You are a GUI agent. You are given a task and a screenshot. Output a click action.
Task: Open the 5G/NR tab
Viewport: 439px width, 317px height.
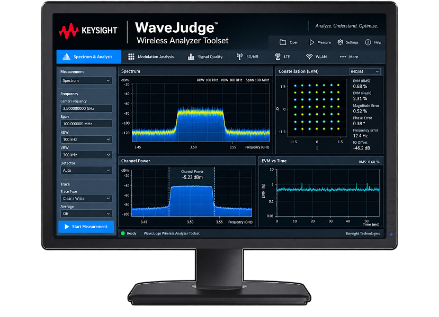[x=247, y=57]
